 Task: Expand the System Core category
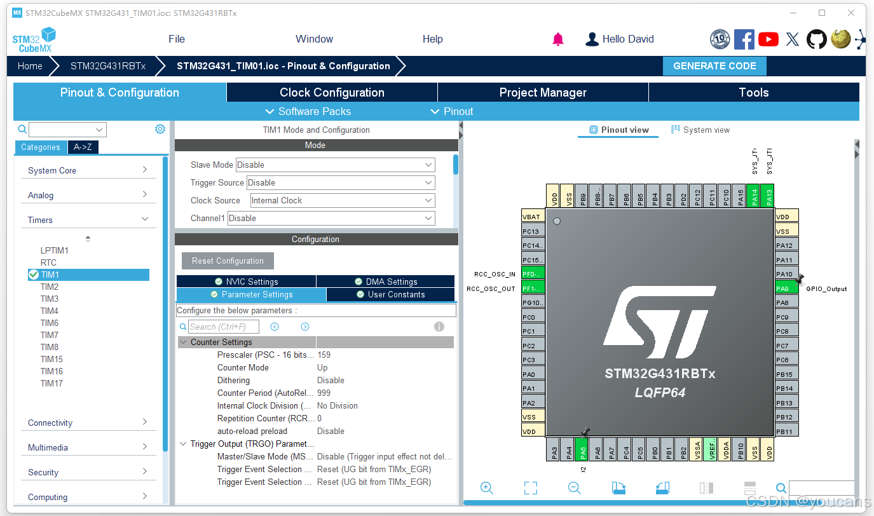88,170
